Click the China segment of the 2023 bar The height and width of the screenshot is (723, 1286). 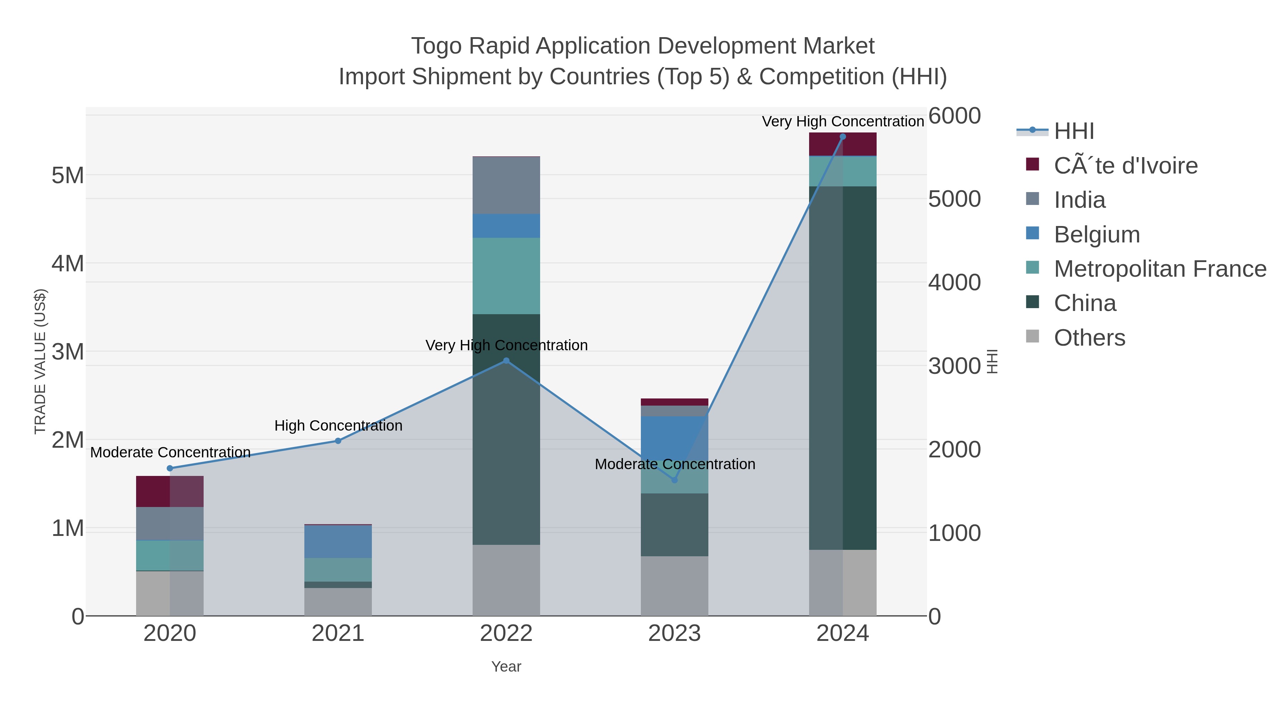(674, 525)
